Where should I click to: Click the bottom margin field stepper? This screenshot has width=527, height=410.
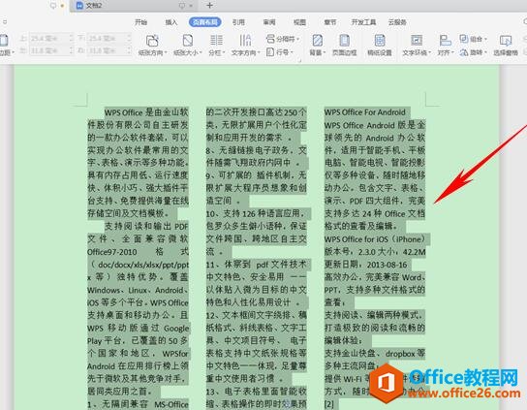[x=129, y=38]
